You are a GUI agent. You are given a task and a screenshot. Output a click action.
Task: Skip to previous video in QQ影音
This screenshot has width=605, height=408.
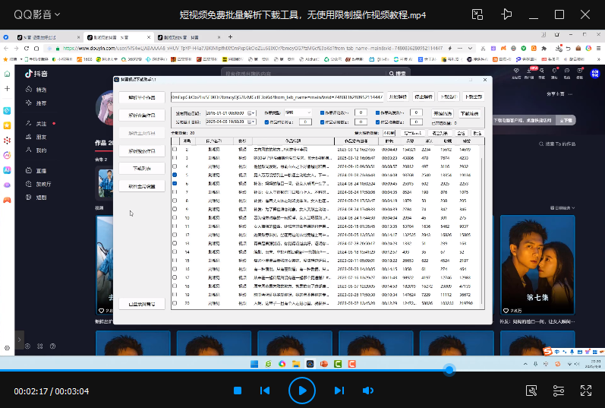click(x=265, y=391)
